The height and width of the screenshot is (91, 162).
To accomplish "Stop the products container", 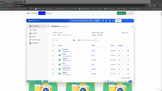I will click(119, 60).
